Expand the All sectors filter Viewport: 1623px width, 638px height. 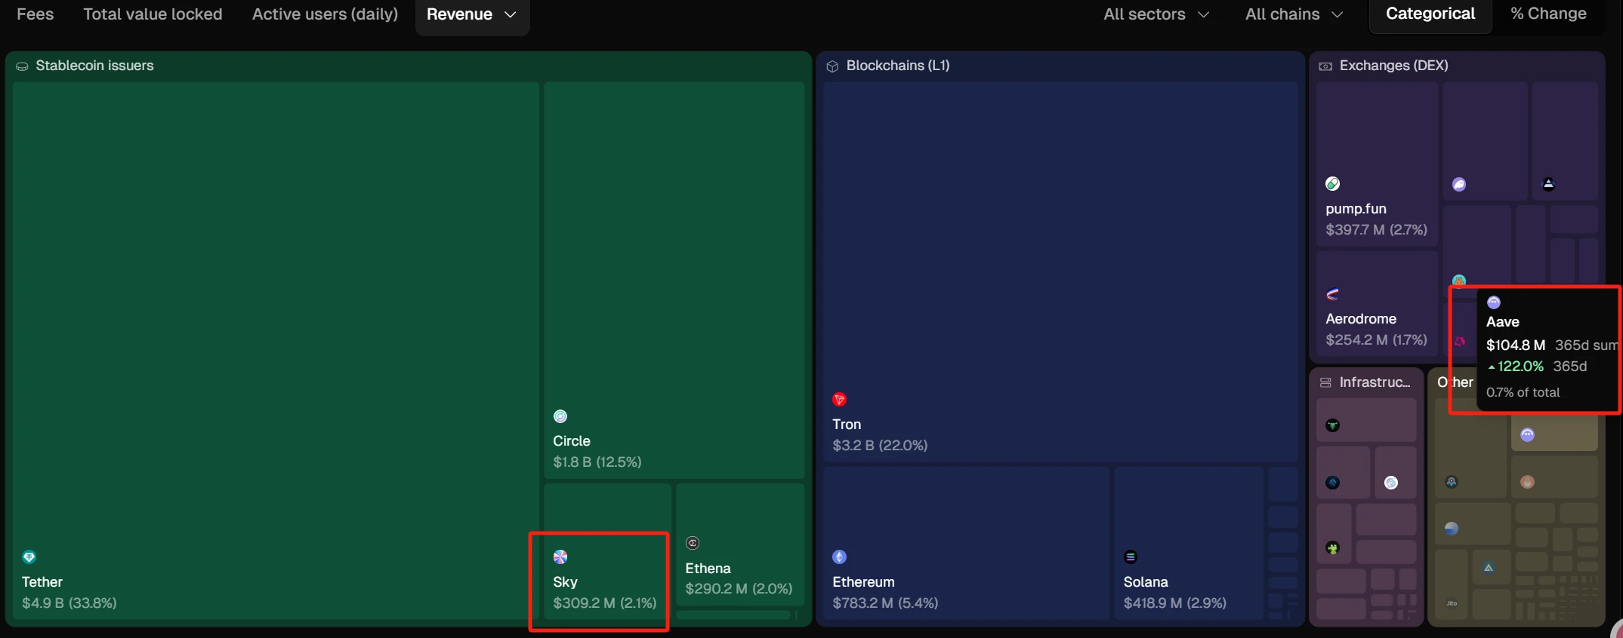[1156, 15]
